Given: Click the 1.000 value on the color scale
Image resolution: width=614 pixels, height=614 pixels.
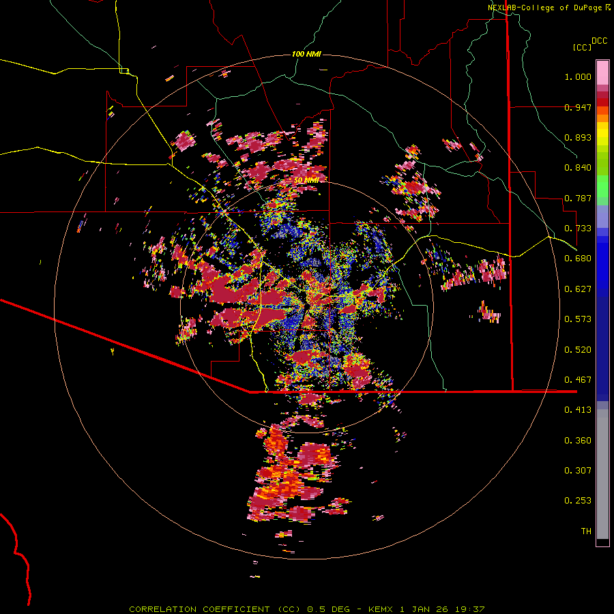Looking at the screenshot, I should (x=578, y=76).
